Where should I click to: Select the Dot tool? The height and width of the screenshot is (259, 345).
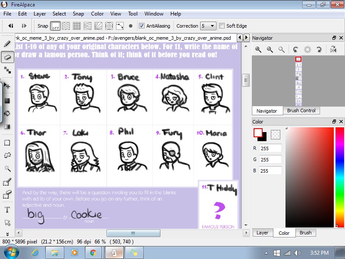click(x=7, y=70)
